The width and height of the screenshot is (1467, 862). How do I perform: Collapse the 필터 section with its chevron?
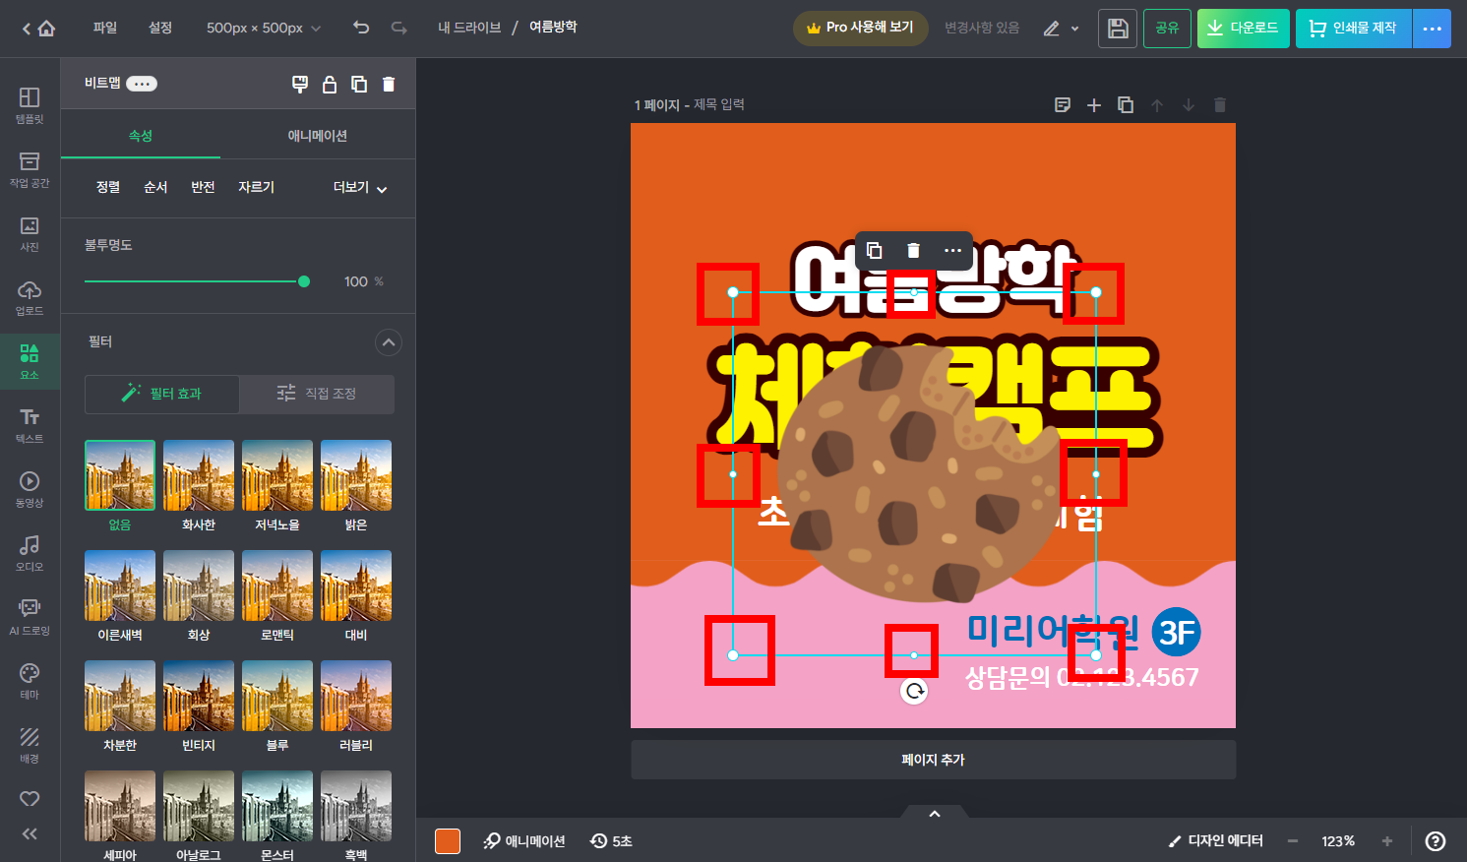pyautogui.click(x=388, y=341)
